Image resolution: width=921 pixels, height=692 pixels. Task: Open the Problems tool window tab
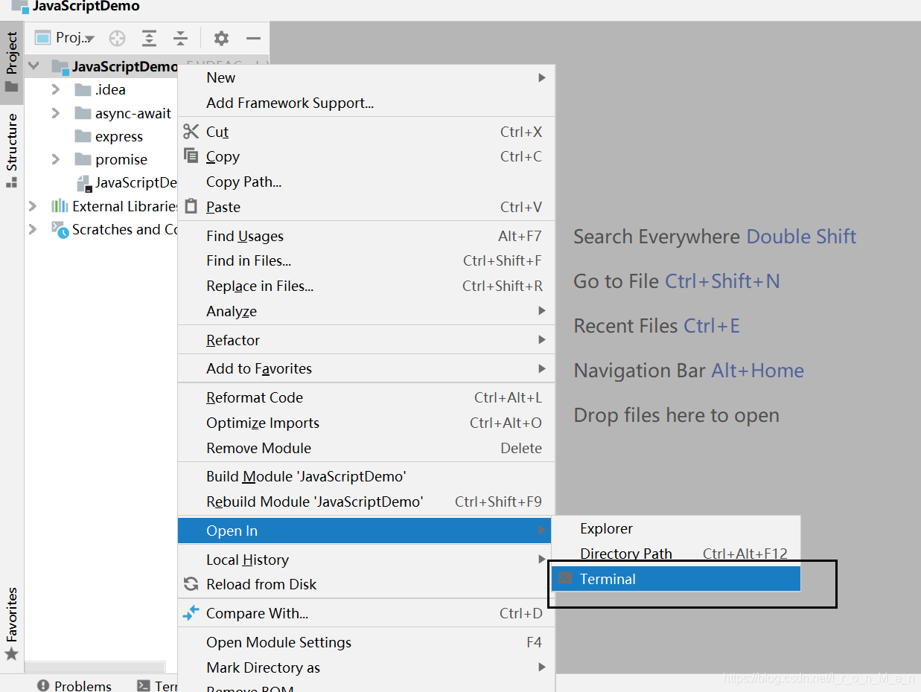(x=74, y=685)
